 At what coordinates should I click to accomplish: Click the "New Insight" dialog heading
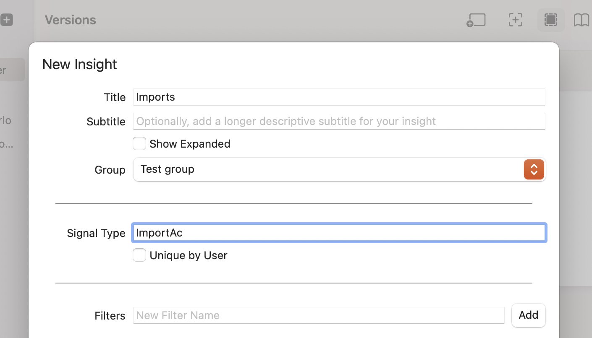(79, 64)
